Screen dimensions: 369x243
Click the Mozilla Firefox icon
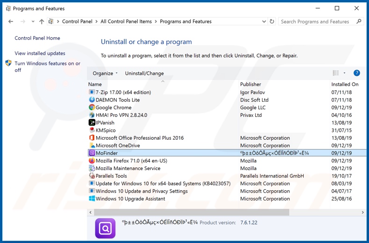(92, 161)
